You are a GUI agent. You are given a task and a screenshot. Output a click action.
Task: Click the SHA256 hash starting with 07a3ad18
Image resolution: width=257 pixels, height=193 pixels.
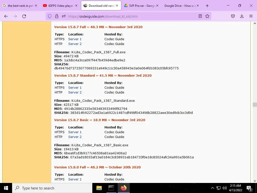132,157
